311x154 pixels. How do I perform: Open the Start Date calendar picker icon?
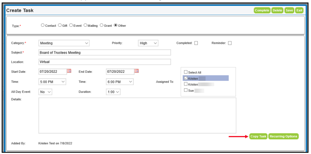click(x=69, y=71)
